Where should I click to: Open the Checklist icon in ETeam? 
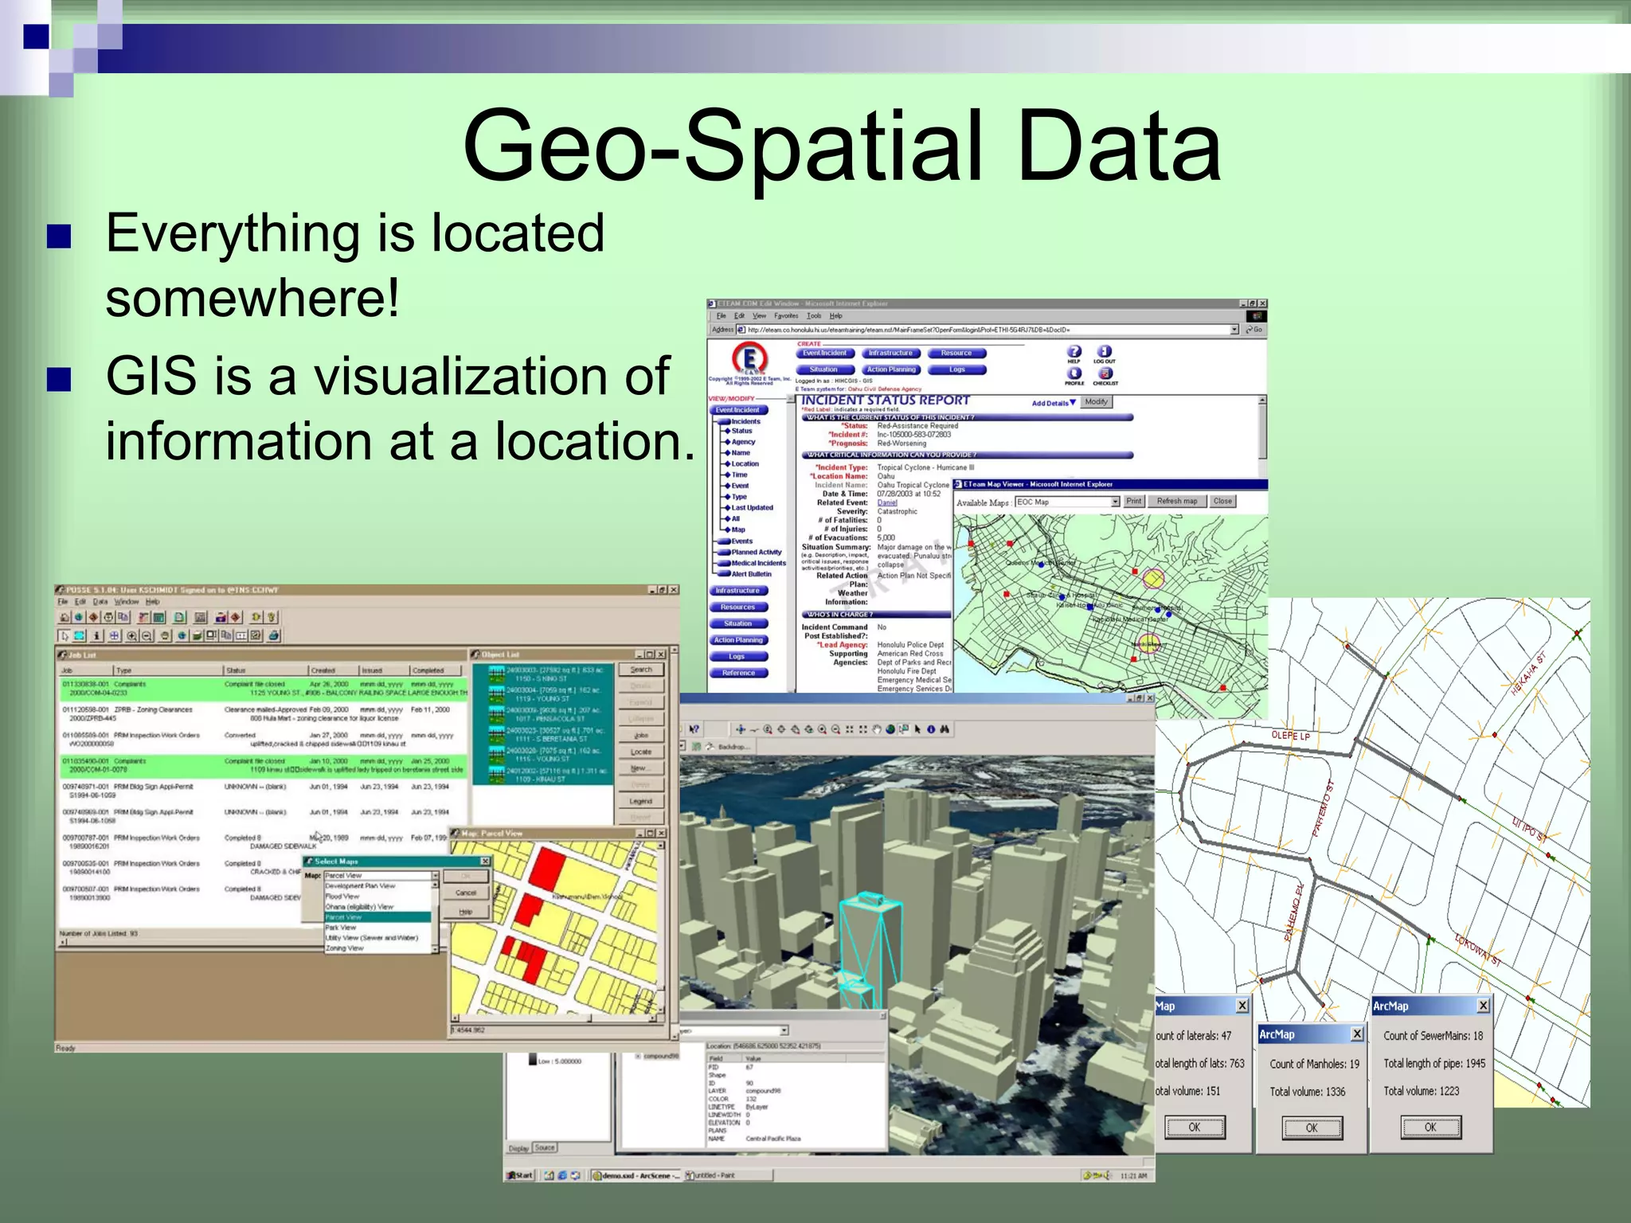coord(1105,373)
